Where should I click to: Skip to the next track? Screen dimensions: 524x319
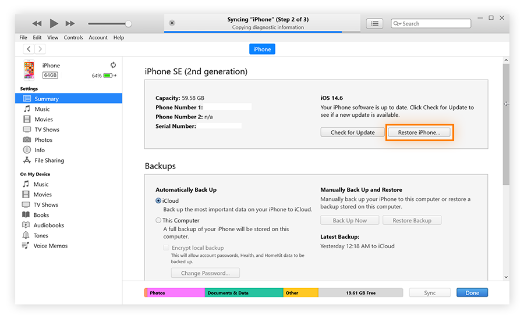[70, 23]
